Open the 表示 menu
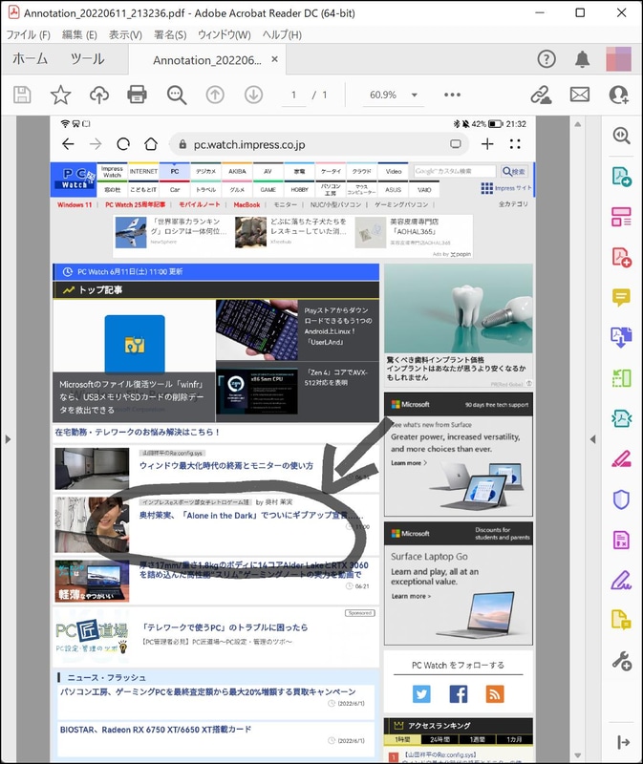The height and width of the screenshot is (764, 643). pos(125,34)
